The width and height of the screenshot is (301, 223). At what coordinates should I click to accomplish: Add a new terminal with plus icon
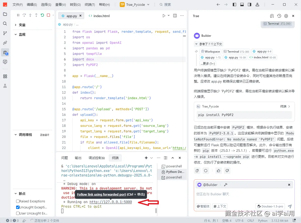click(x=146, y=158)
